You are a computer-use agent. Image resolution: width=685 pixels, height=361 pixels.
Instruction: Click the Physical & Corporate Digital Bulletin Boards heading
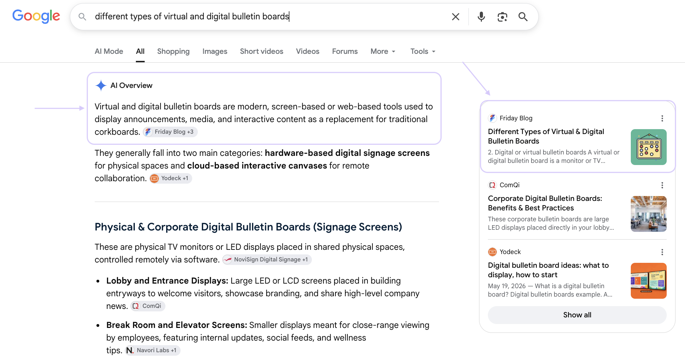pyautogui.click(x=248, y=227)
